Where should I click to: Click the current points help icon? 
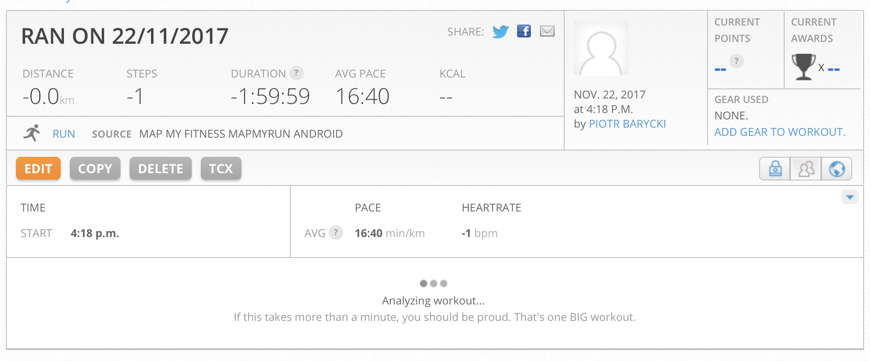point(736,61)
